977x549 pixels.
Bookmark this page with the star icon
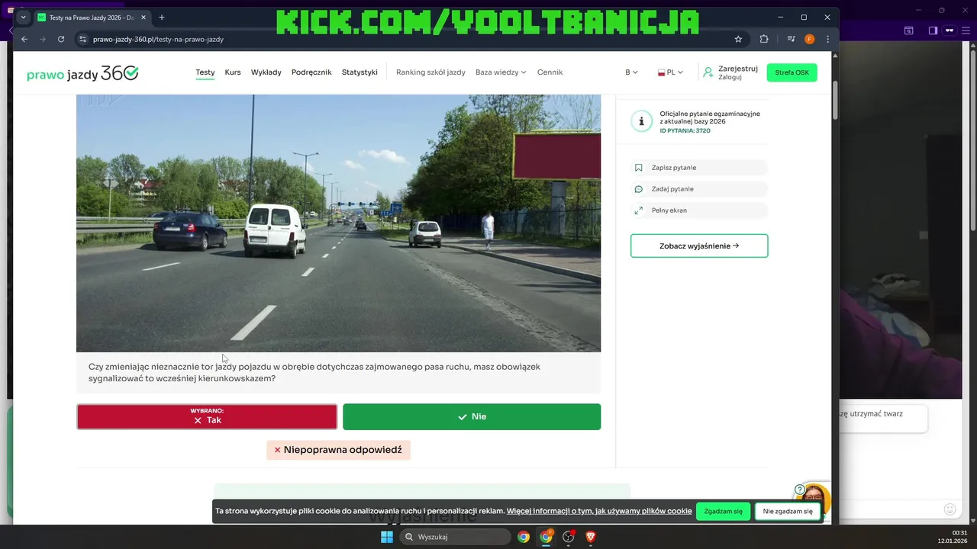pyautogui.click(x=738, y=39)
